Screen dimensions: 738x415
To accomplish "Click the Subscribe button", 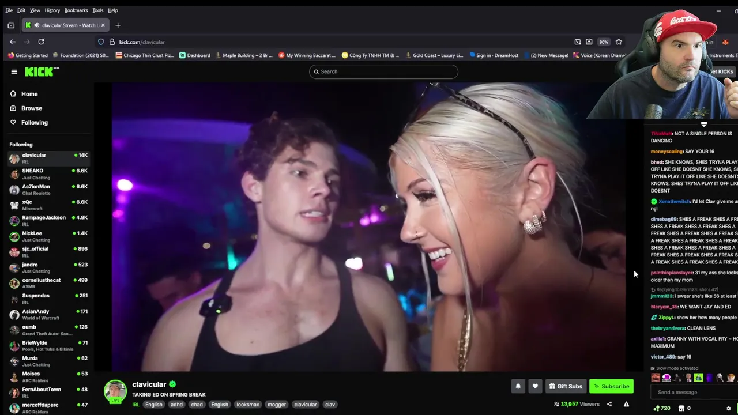I will (611, 386).
